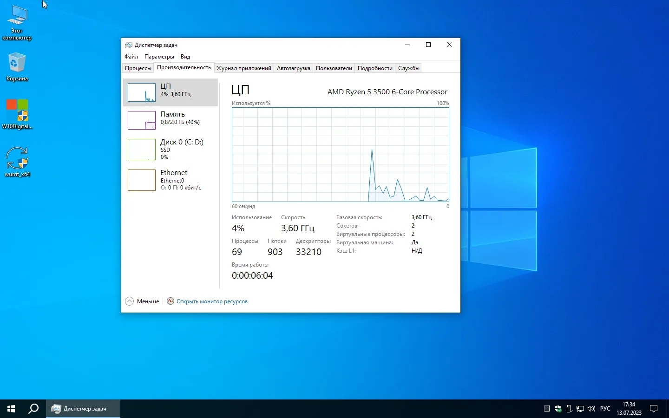
Task: Open the Автозагрузка tab
Action: tap(294, 68)
